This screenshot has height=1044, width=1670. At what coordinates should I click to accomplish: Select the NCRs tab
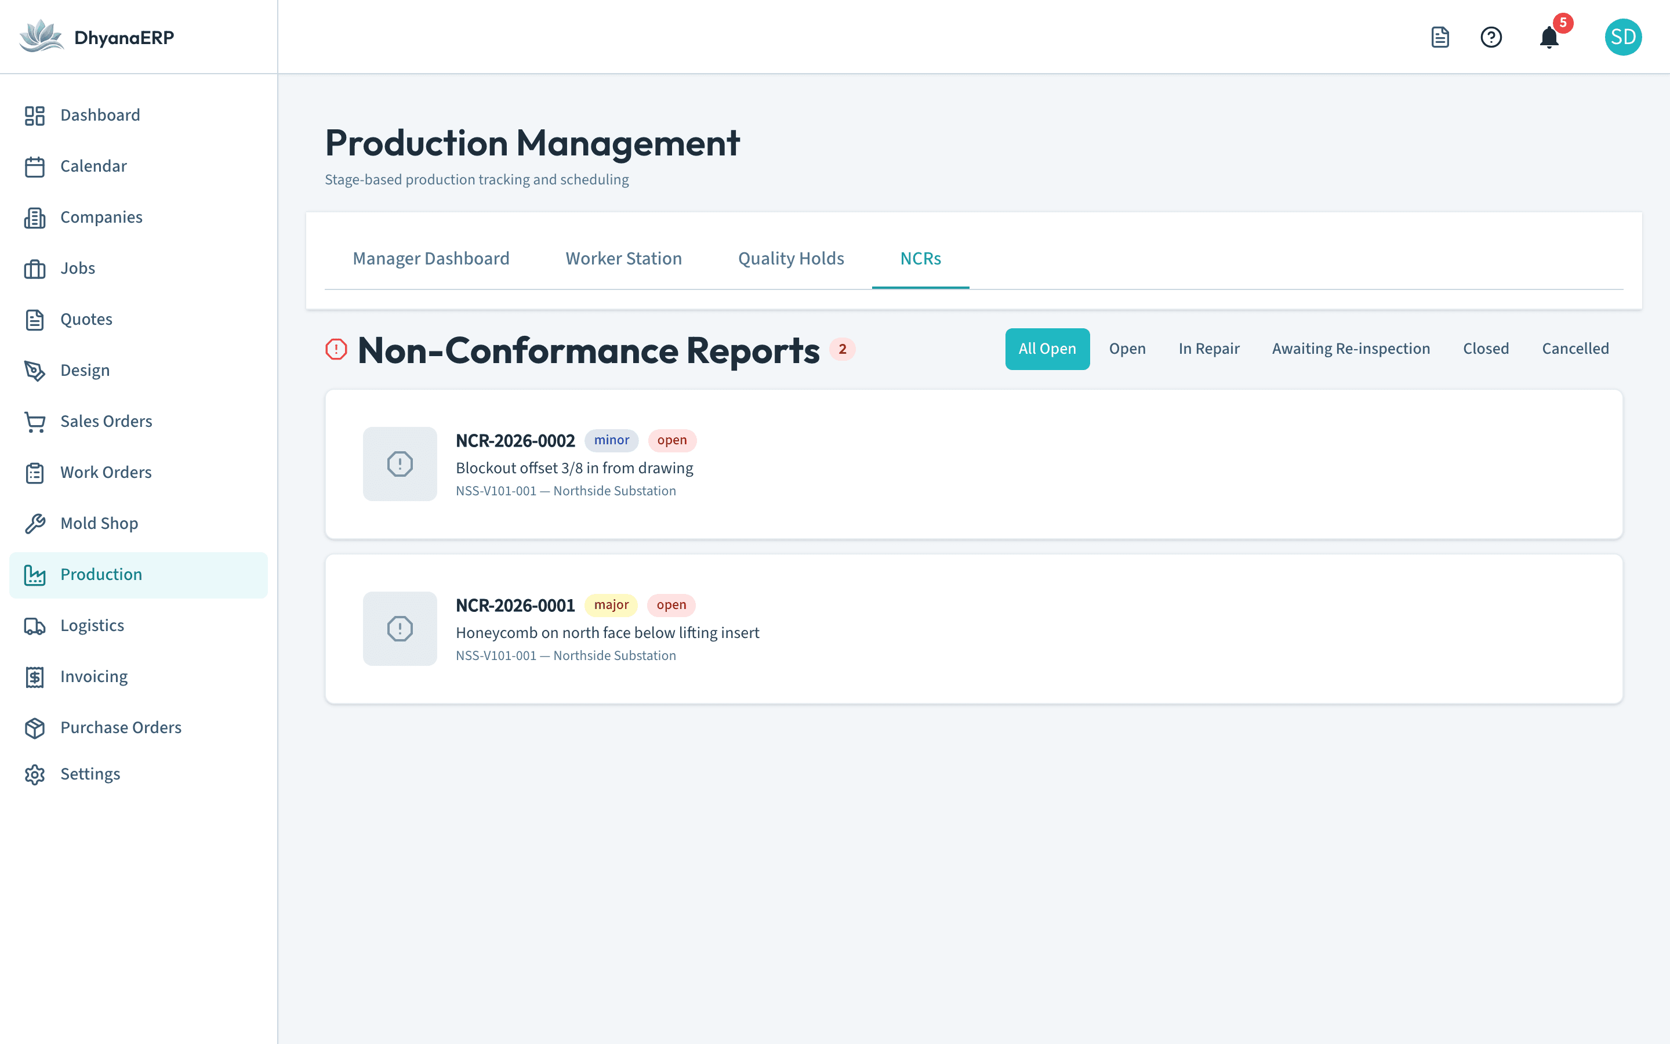click(921, 259)
